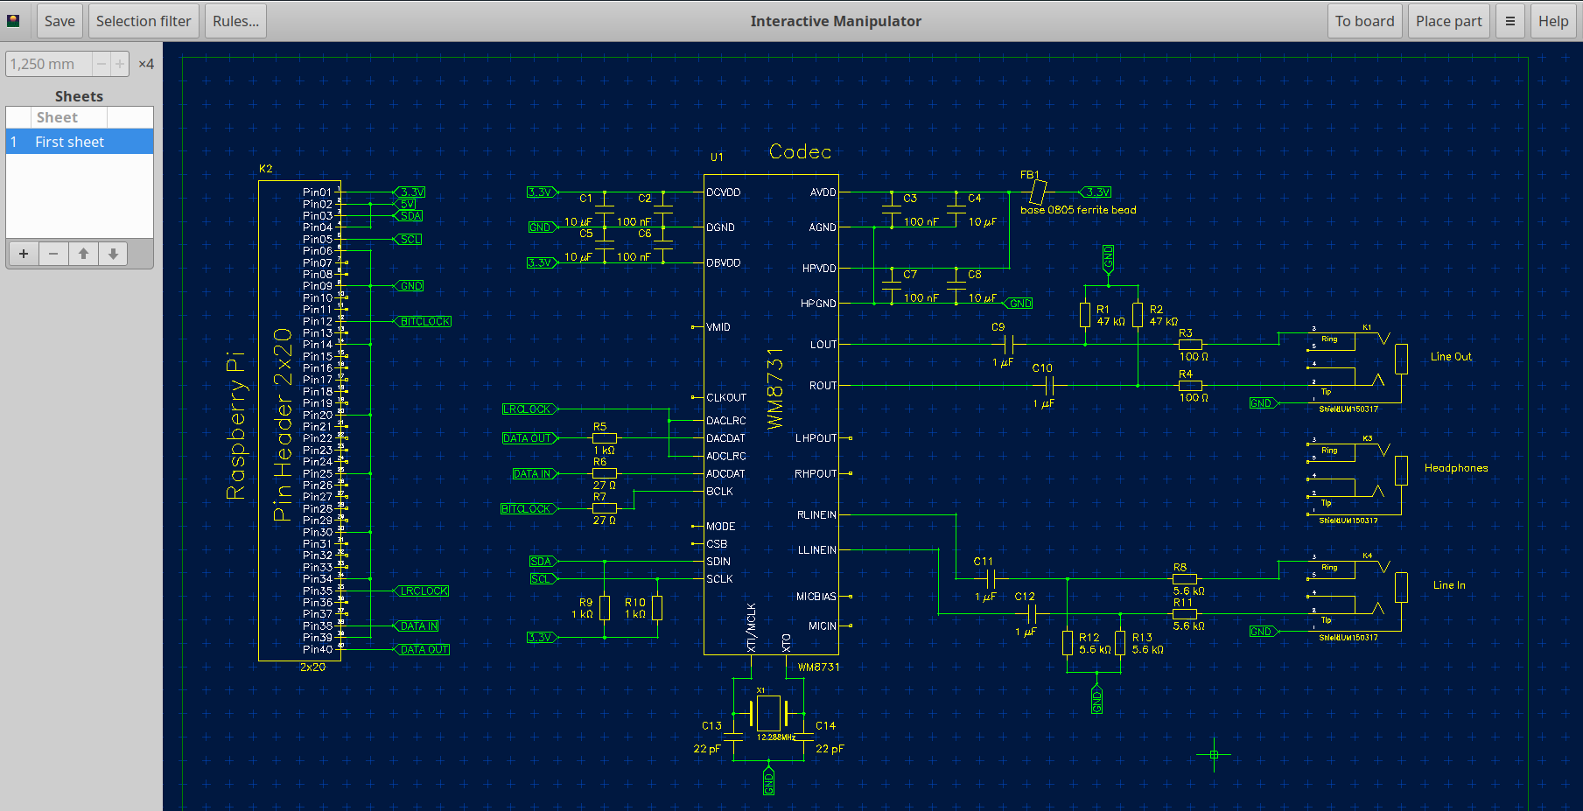
Task: Select First sheet in Sheets list
Action: pyautogui.click(x=80, y=142)
